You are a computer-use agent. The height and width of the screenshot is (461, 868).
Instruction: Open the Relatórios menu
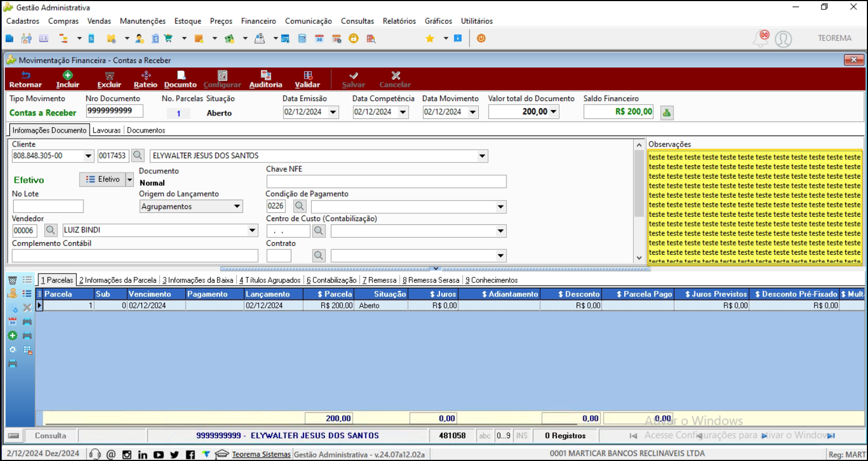click(x=399, y=21)
